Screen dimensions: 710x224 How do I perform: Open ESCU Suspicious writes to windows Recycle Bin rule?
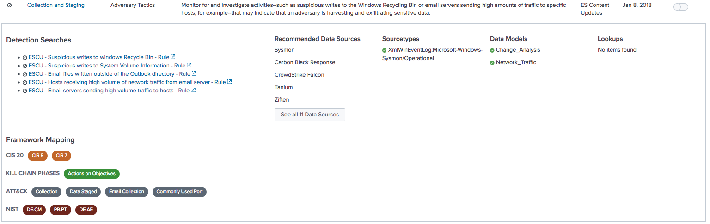coord(99,57)
